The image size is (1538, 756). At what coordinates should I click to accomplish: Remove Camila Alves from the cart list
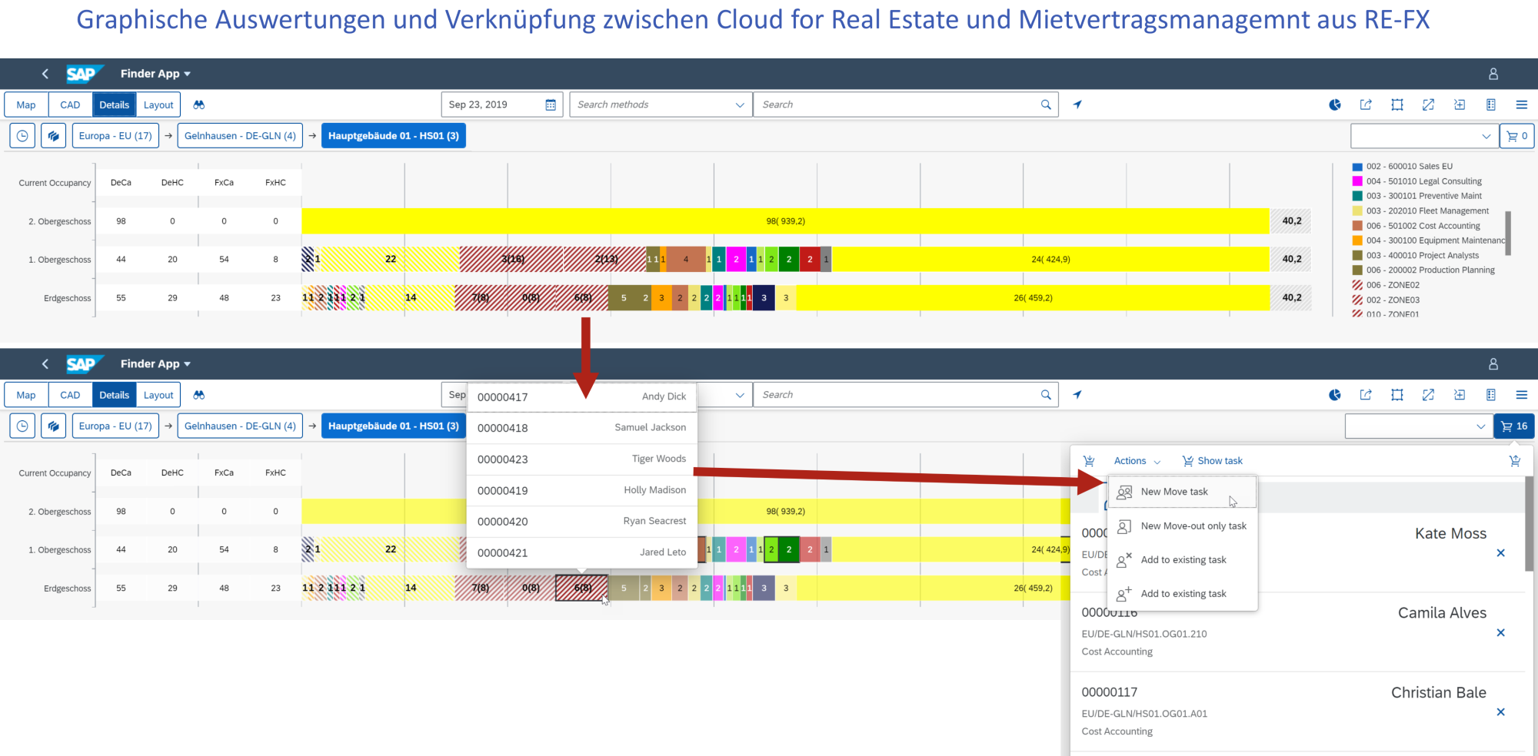[x=1501, y=633]
